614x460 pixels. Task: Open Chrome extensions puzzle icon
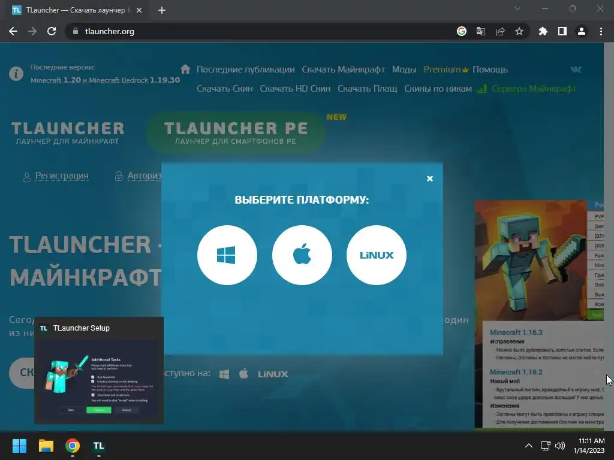point(543,31)
